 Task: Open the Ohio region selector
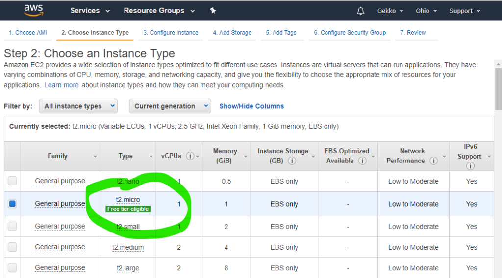pos(426,11)
